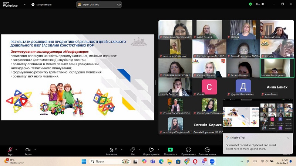This screenshot has height=166, width=296.
Task: Select СВІТЛАНА БЕЗКОРОВАЙ video tile
Action: 175,68
